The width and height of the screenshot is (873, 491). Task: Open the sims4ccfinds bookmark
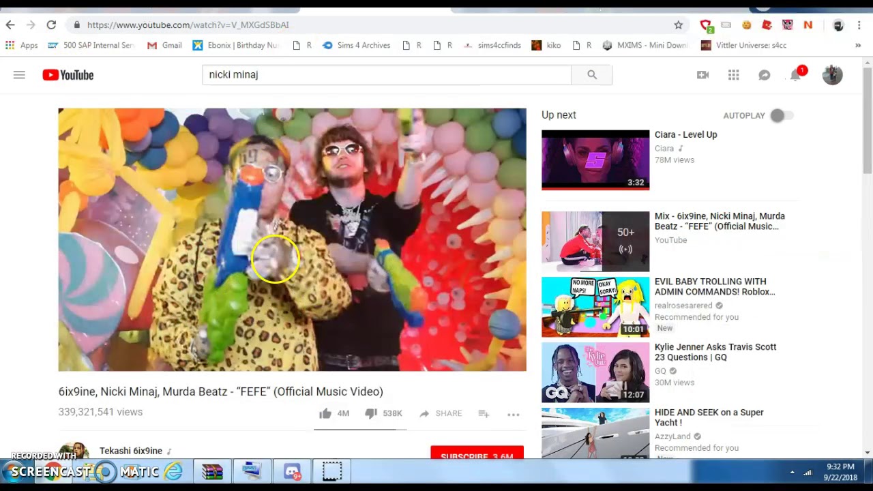492,45
